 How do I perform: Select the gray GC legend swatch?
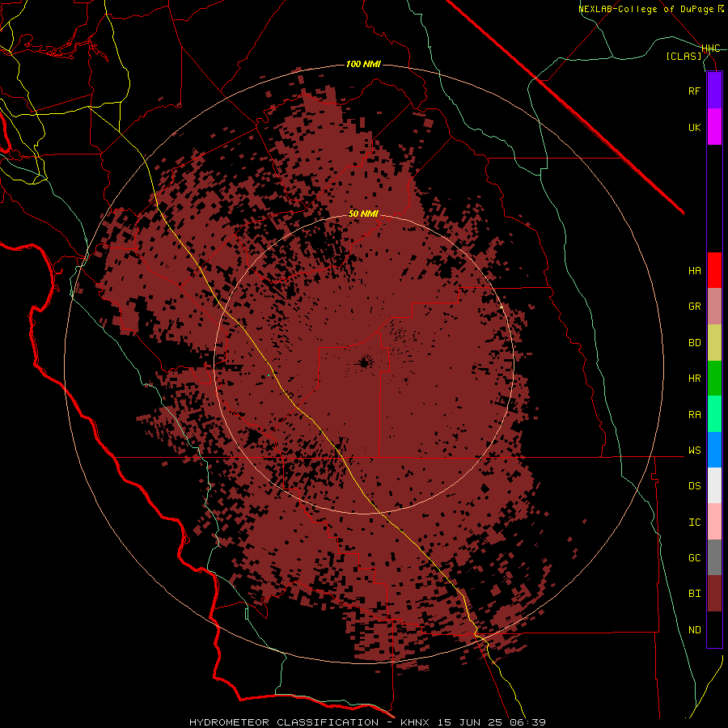(x=714, y=557)
